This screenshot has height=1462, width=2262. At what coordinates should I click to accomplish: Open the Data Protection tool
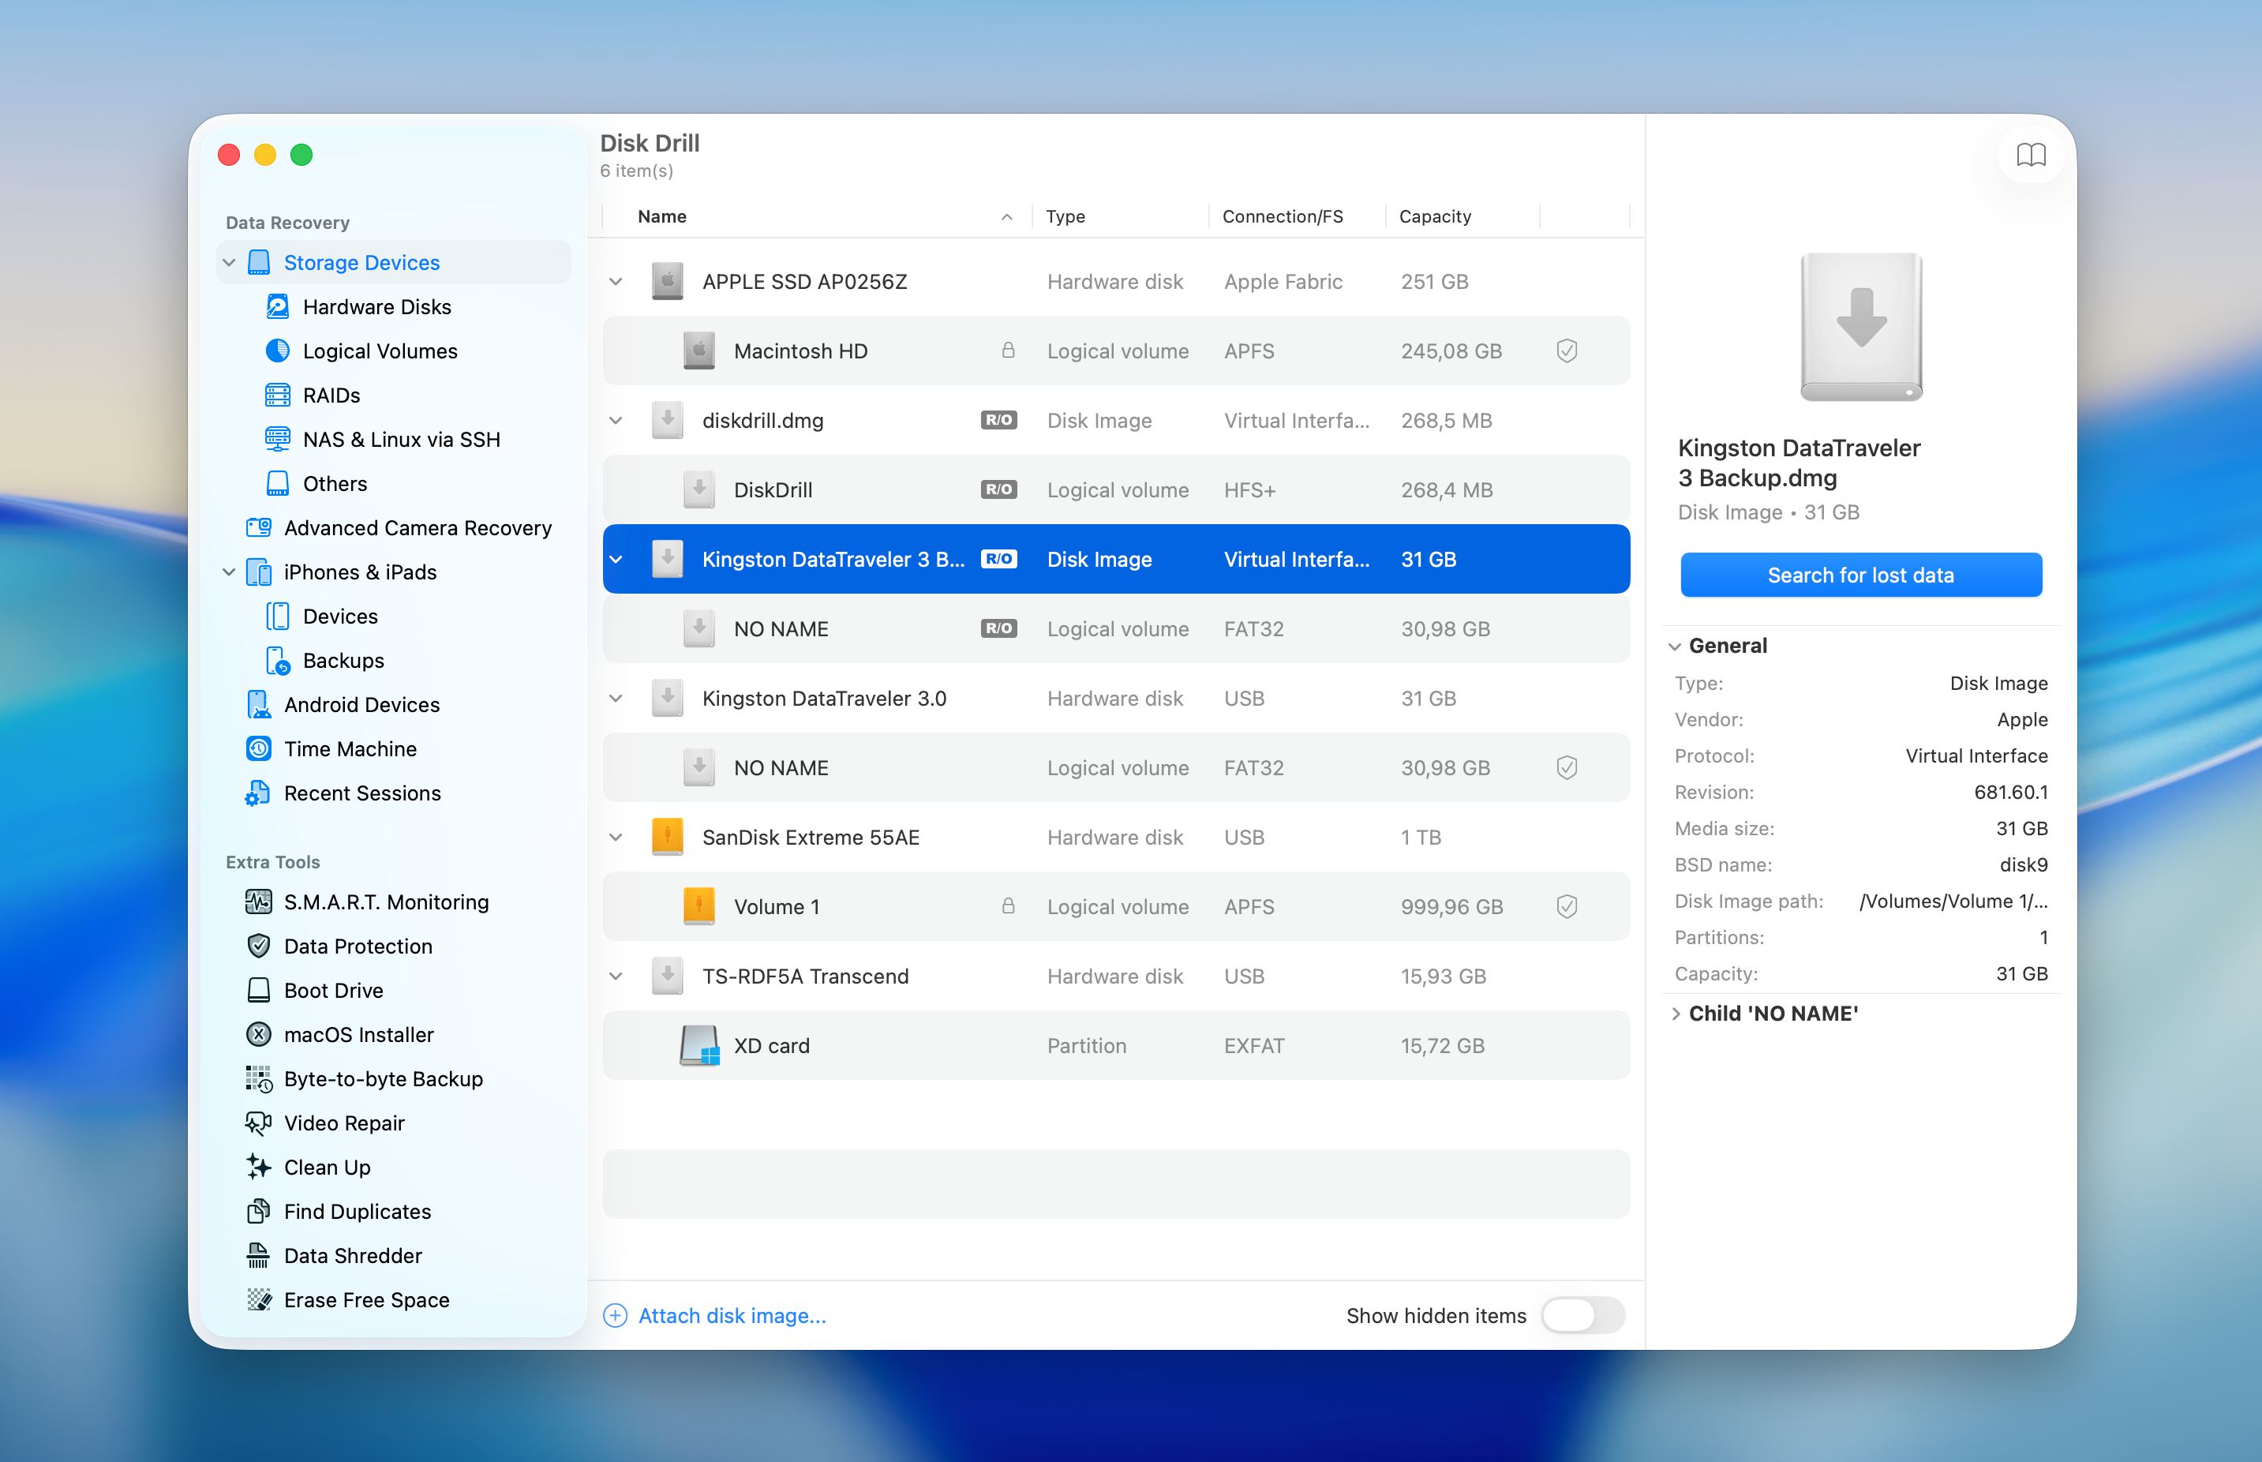(394, 947)
